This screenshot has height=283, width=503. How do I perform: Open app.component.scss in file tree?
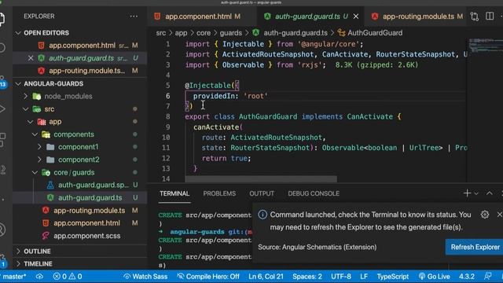(86, 236)
